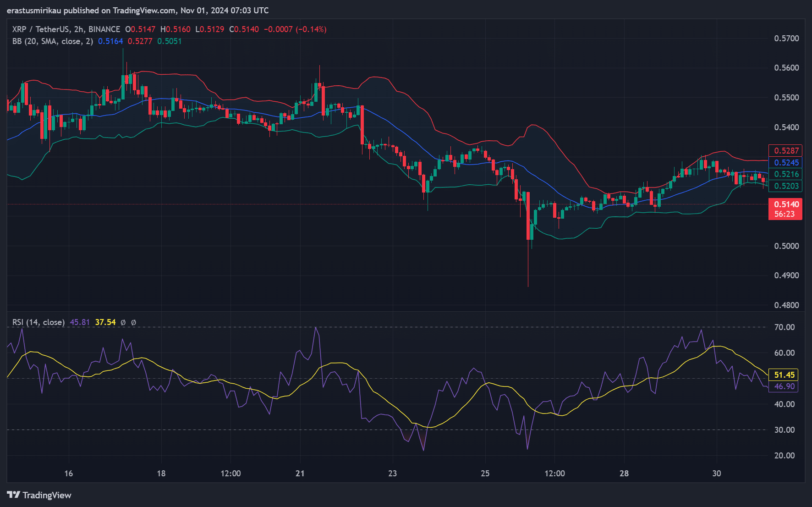
Task: Click the date label 23 on time axis
Action: pyautogui.click(x=393, y=474)
